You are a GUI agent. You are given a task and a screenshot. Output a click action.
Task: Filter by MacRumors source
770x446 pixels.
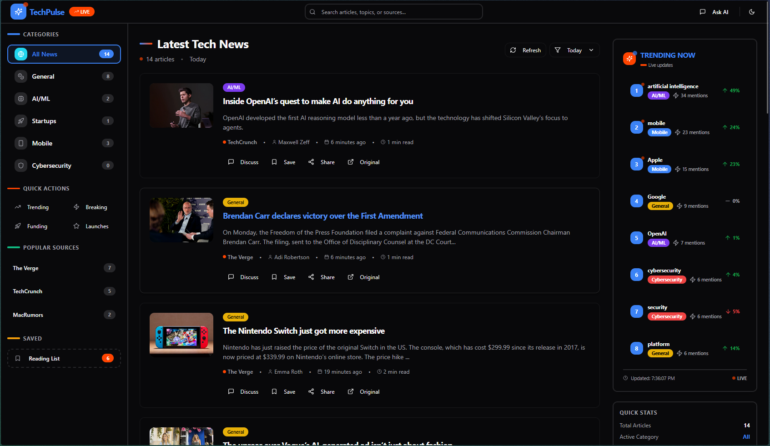click(x=64, y=315)
